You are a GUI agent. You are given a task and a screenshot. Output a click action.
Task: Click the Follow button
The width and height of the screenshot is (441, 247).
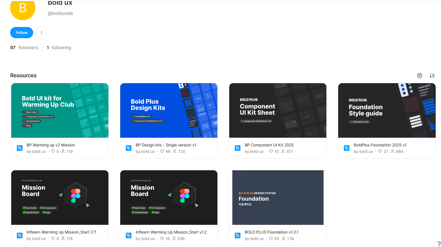pyautogui.click(x=22, y=33)
